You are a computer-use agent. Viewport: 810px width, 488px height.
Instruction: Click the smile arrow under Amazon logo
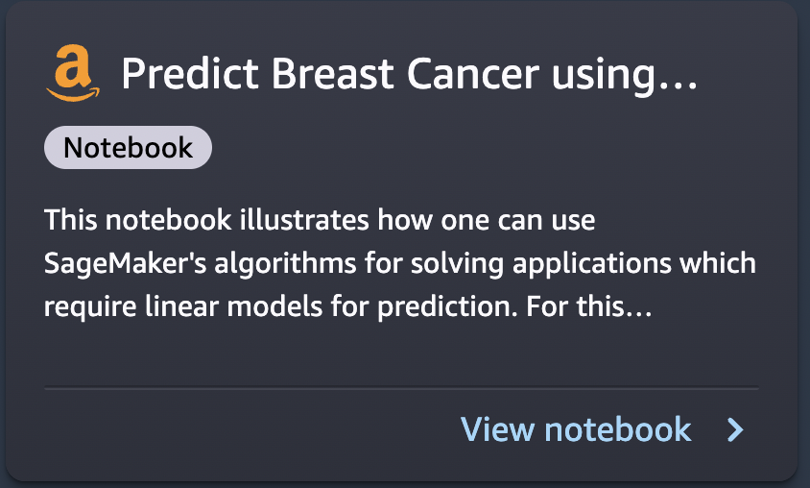point(73,94)
